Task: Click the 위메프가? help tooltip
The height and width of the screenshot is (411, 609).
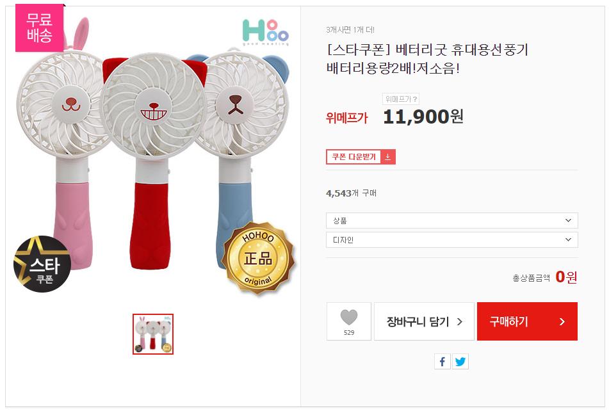Action: point(402,99)
